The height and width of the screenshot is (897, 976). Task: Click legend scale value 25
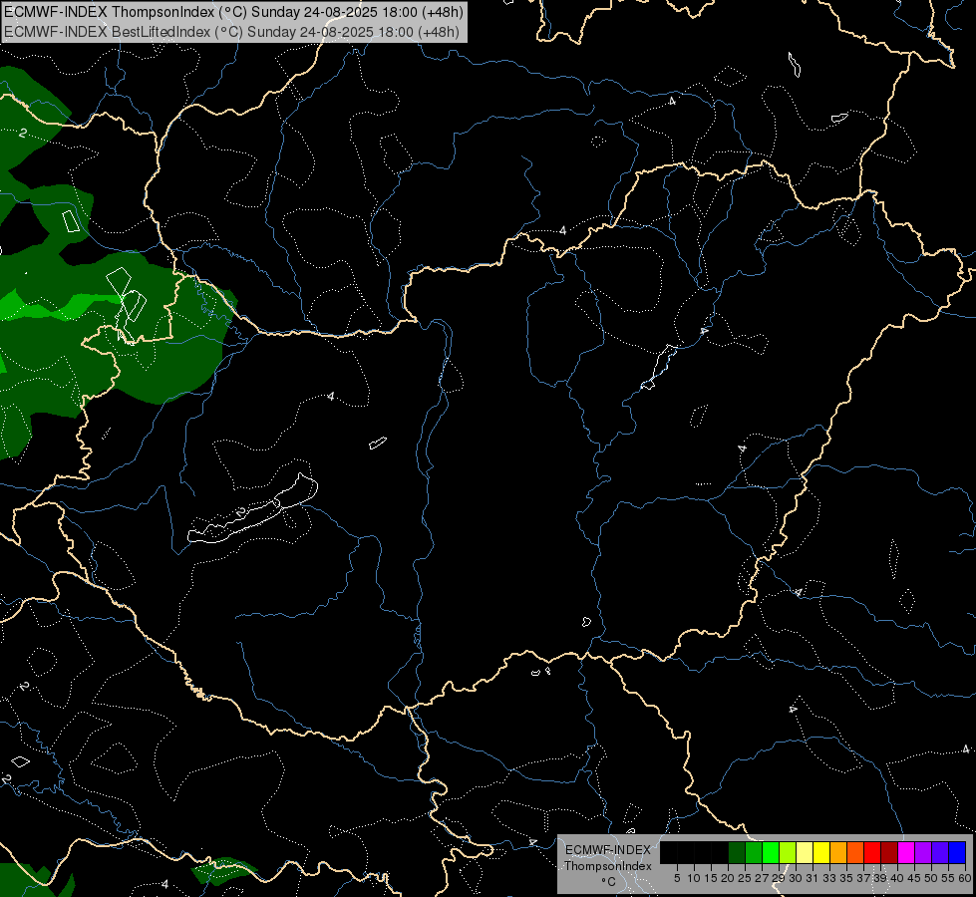click(745, 878)
